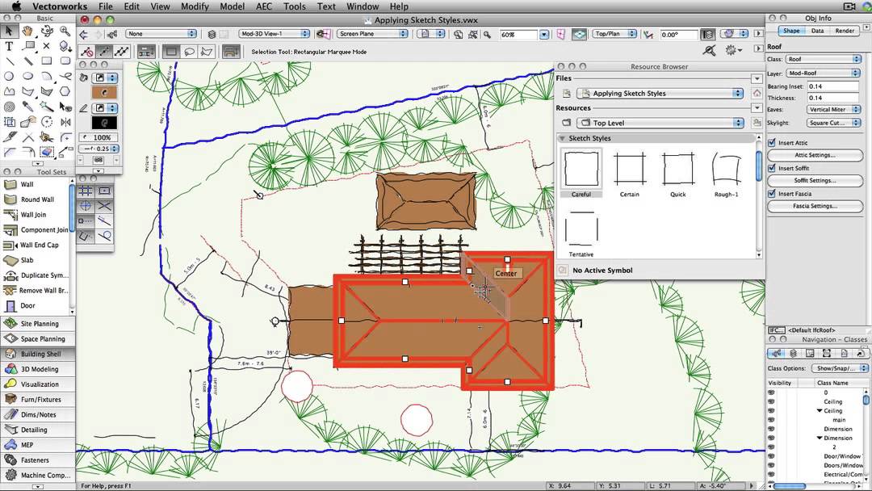This screenshot has width=872, height=491.
Task: Switch to the Data tab in Obj Info
Action: [817, 31]
